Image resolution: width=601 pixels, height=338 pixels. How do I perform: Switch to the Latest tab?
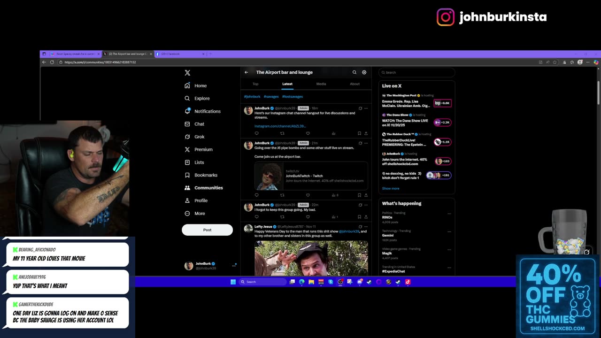click(287, 84)
